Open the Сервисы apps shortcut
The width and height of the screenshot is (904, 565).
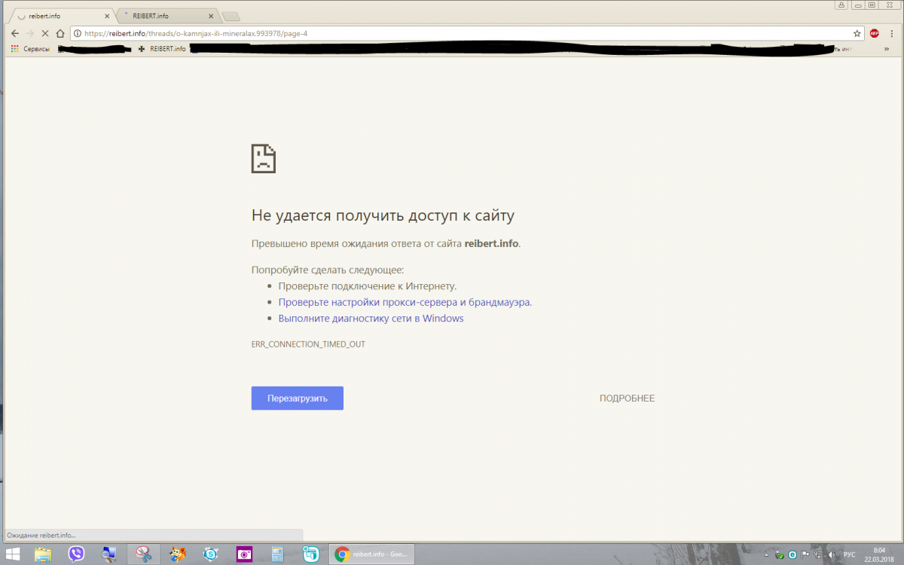coord(30,49)
